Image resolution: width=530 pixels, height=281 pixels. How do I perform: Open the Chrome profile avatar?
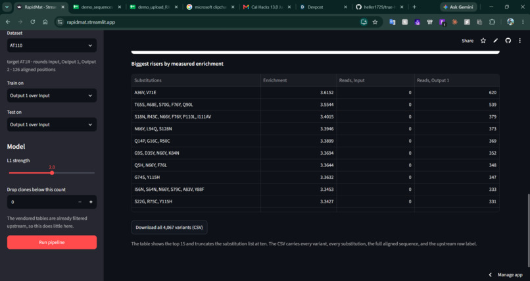coord(510,22)
